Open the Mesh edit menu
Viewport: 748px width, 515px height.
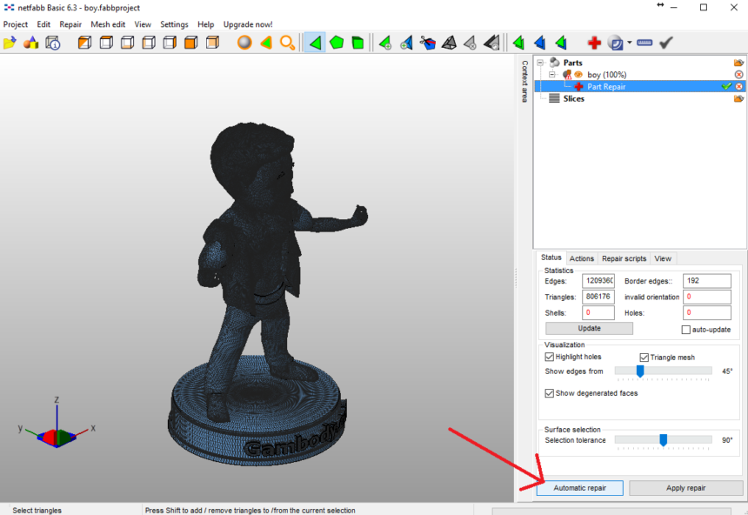pyautogui.click(x=108, y=24)
